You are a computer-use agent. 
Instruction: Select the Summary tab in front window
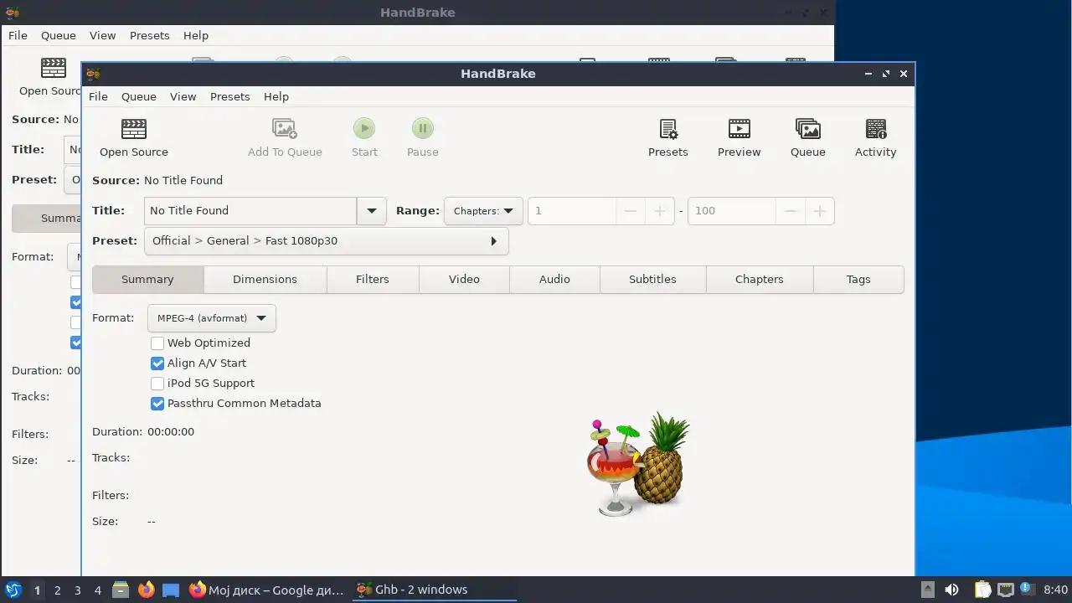tap(147, 279)
